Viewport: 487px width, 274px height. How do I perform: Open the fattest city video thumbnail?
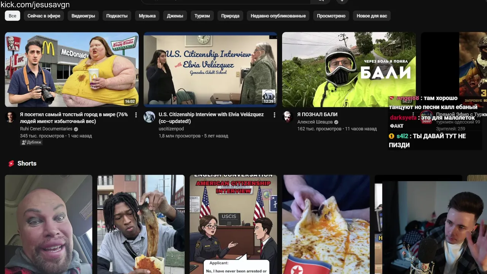pyautogui.click(x=72, y=70)
